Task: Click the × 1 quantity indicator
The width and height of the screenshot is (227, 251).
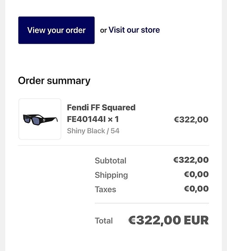Action: coord(113,119)
